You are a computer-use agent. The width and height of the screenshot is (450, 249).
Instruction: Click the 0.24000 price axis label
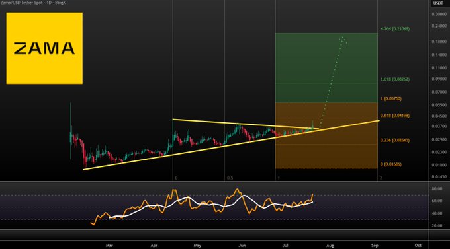pyautogui.click(x=439, y=26)
